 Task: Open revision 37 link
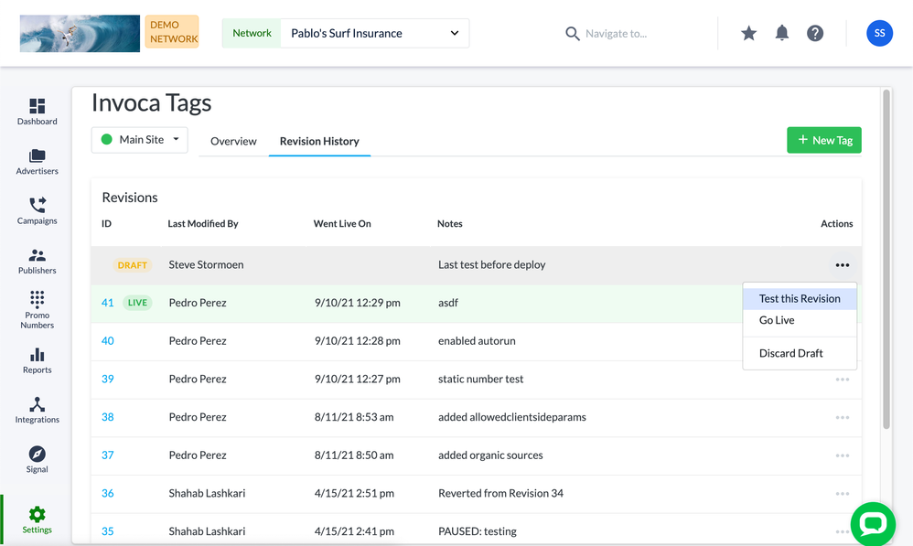108,455
